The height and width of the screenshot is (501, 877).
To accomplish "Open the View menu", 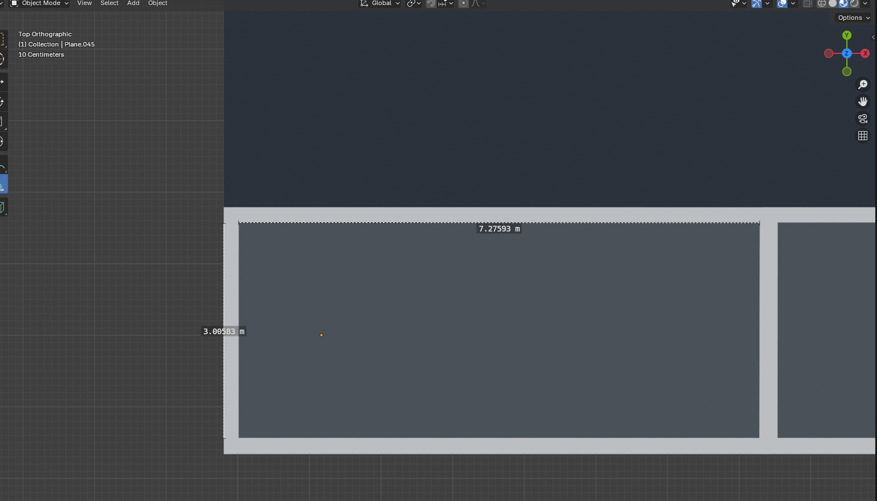I will tap(85, 3).
